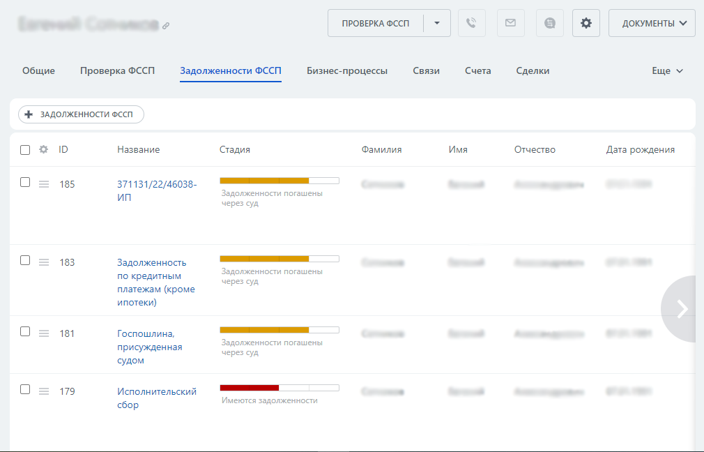
Task: Switch to the Сделки tab
Action: point(533,70)
